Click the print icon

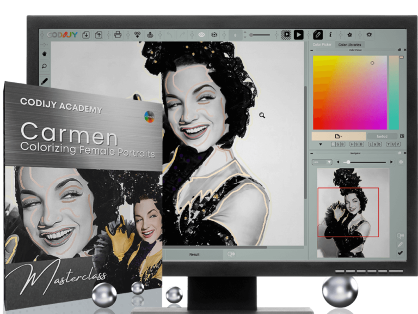pyautogui.click(x=118, y=35)
